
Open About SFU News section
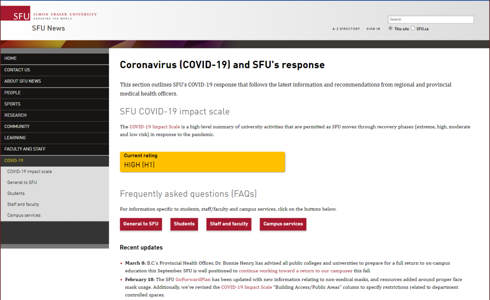(23, 81)
